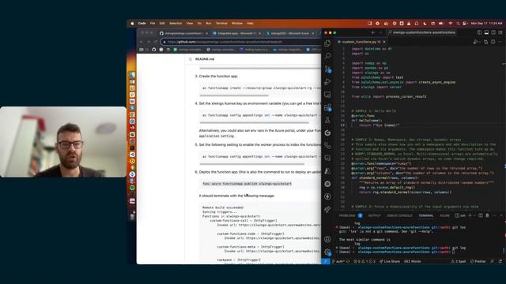Open the notifications bell in status bar

tap(500, 261)
